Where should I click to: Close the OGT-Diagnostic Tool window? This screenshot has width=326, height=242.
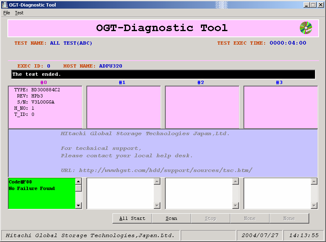(321, 5)
